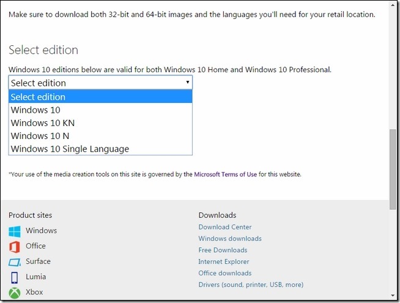Click the page's vertical scrollbar thumb

pyautogui.click(x=393, y=169)
